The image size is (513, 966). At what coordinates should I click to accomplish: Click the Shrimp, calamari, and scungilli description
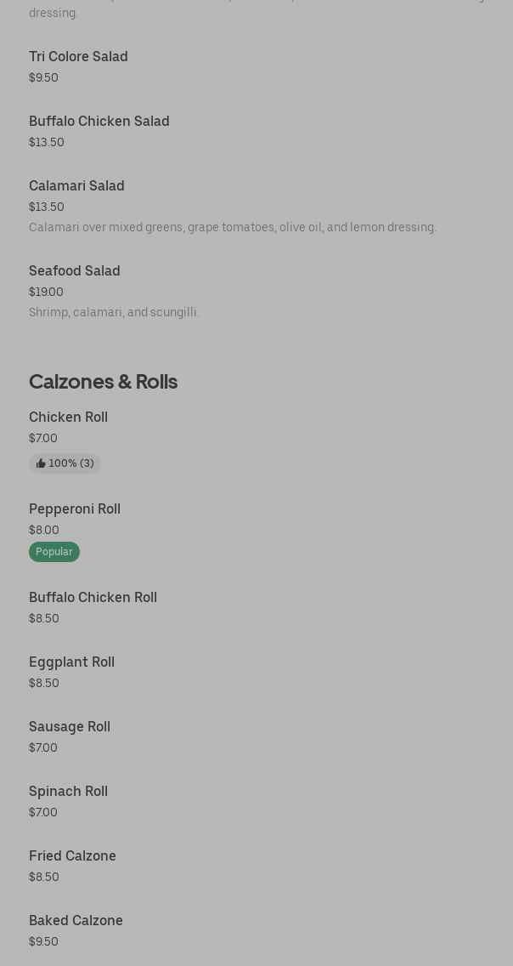tap(113, 312)
